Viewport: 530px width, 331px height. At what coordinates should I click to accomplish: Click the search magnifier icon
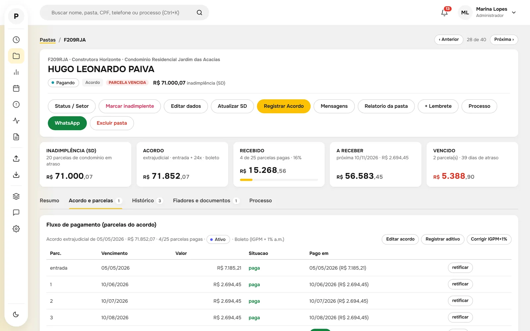point(199,13)
